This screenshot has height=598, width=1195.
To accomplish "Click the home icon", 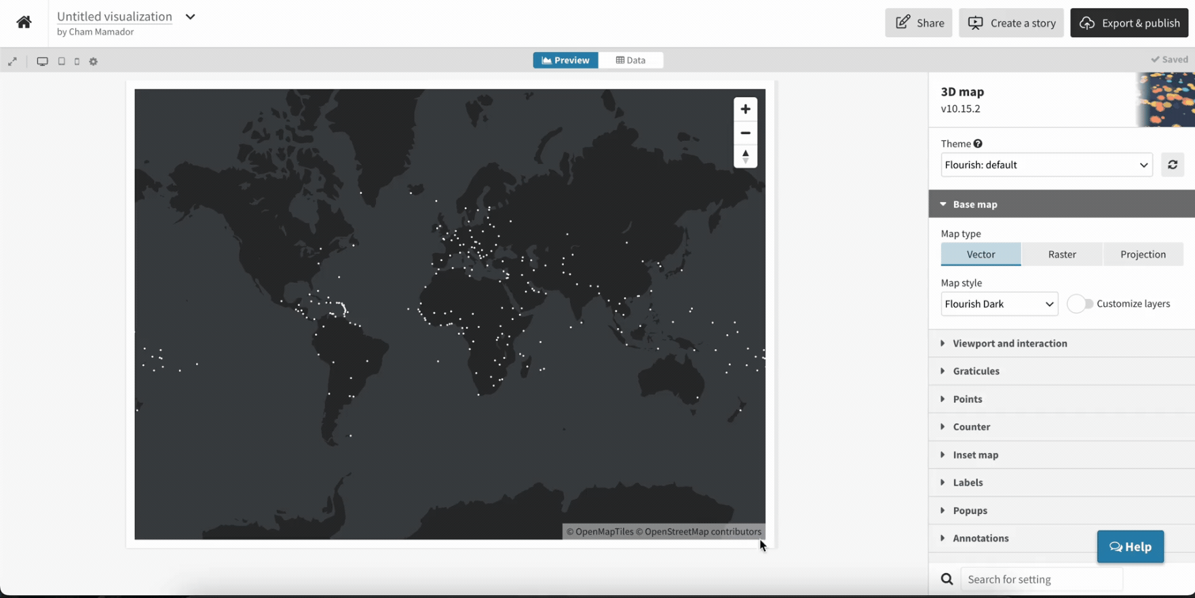I will [x=24, y=22].
